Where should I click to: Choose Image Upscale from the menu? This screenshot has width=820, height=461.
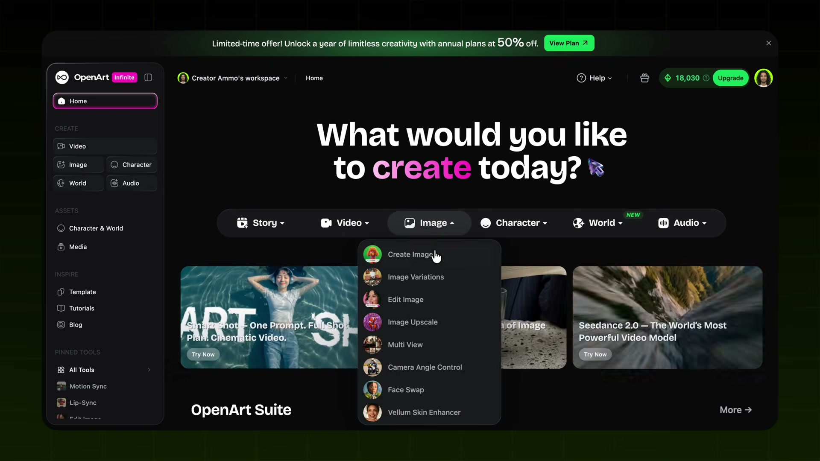click(429, 322)
